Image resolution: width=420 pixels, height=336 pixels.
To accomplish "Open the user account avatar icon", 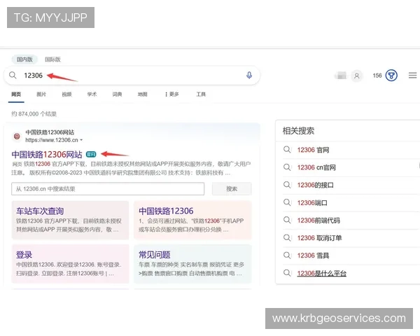I will [x=357, y=76].
